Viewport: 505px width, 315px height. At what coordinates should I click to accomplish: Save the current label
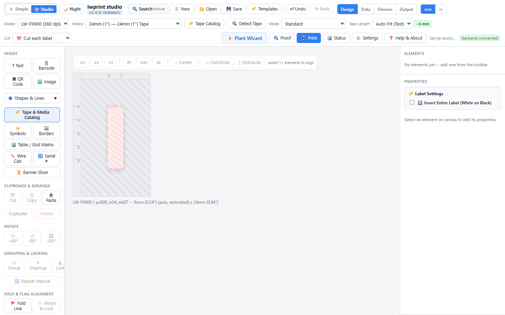click(x=234, y=9)
